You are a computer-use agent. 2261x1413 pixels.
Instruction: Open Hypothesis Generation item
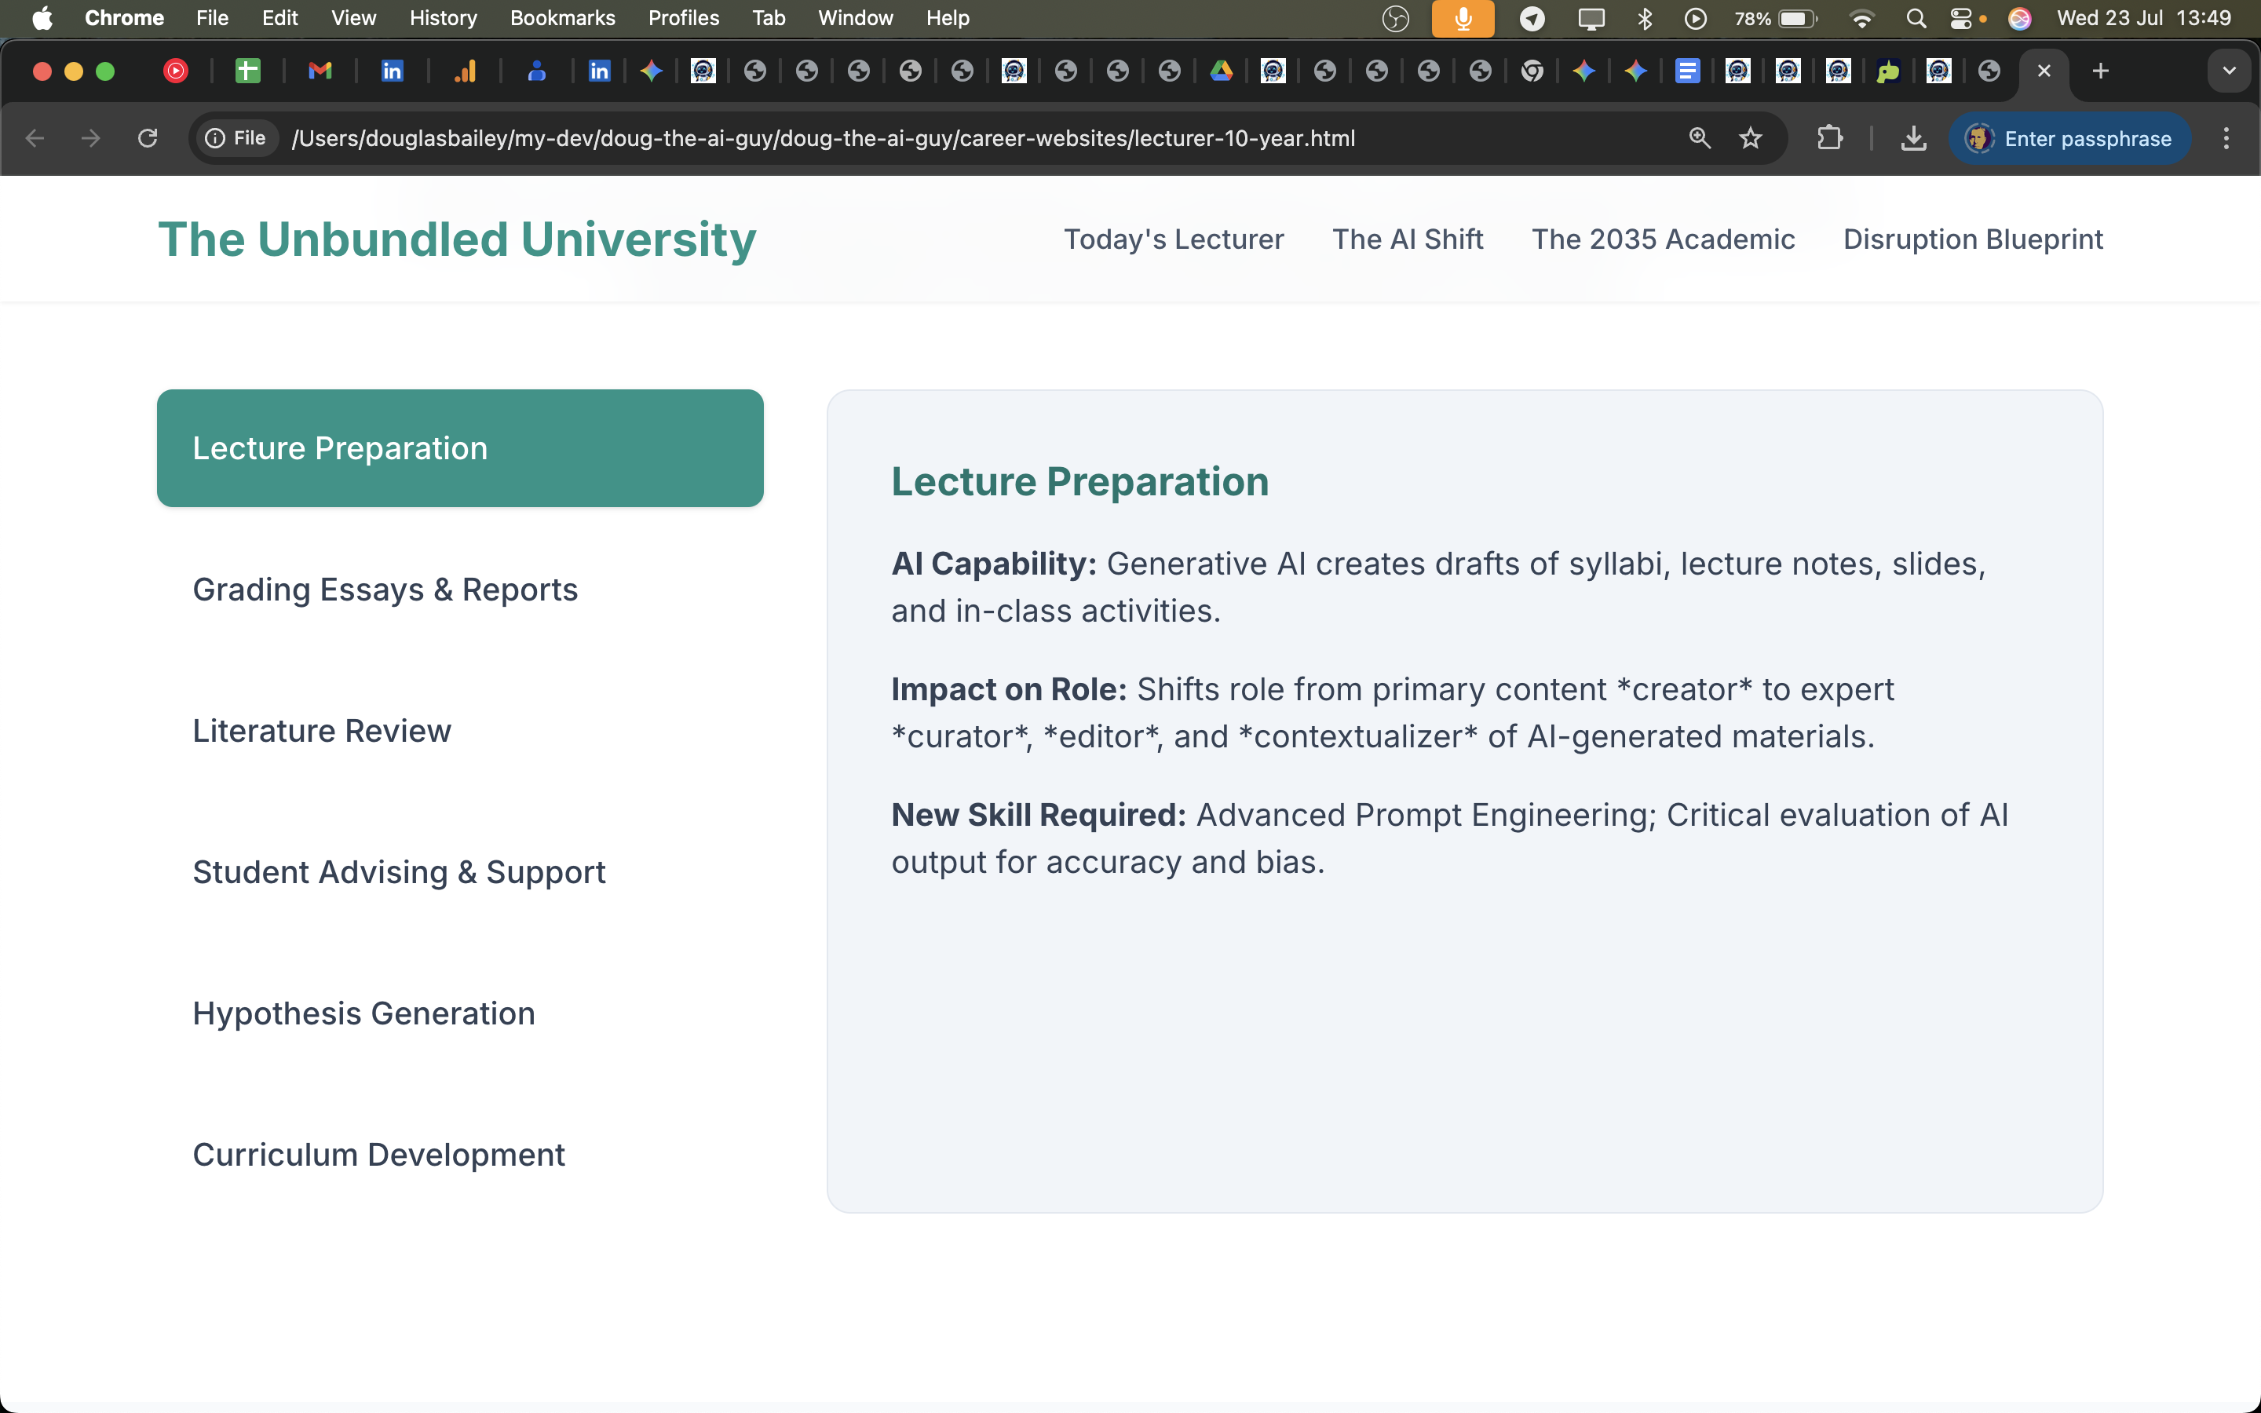(x=461, y=1013)
